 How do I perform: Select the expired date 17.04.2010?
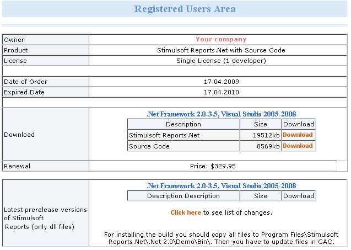pos(222,92)
